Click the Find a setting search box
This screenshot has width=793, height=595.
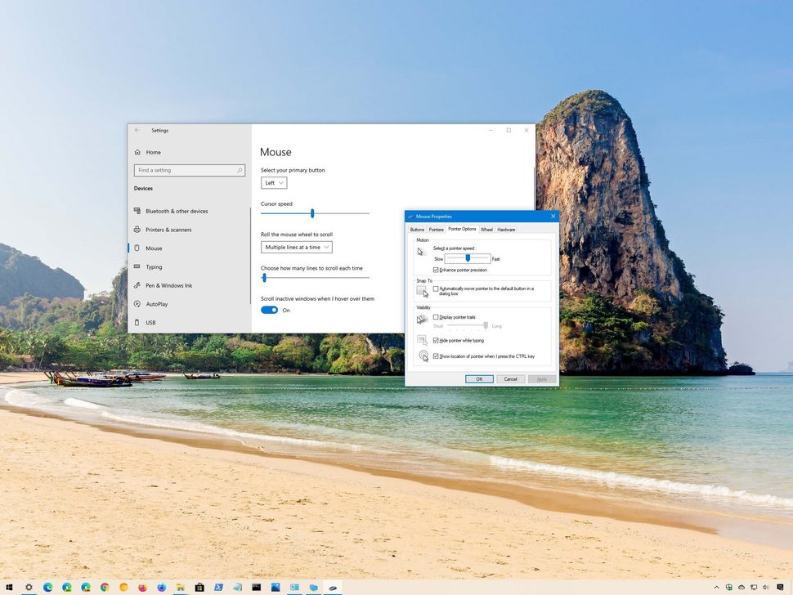[189, 170]
